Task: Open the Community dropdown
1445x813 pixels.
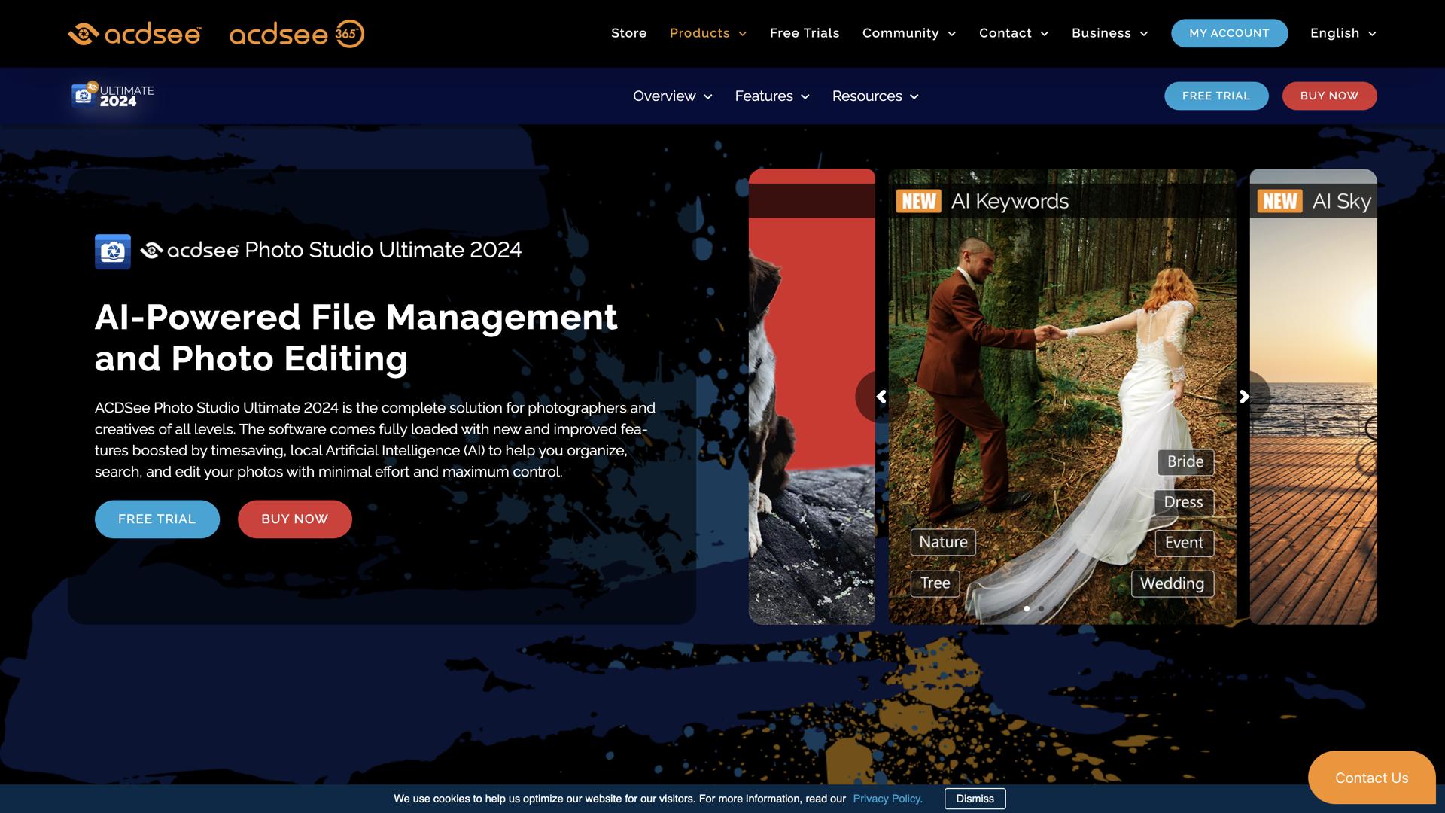Action: pyautogui.click(x=908, y=33)
